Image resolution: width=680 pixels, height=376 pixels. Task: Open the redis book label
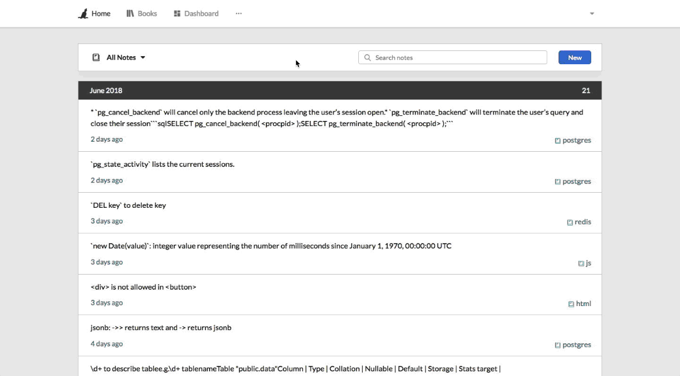(583, 222)
